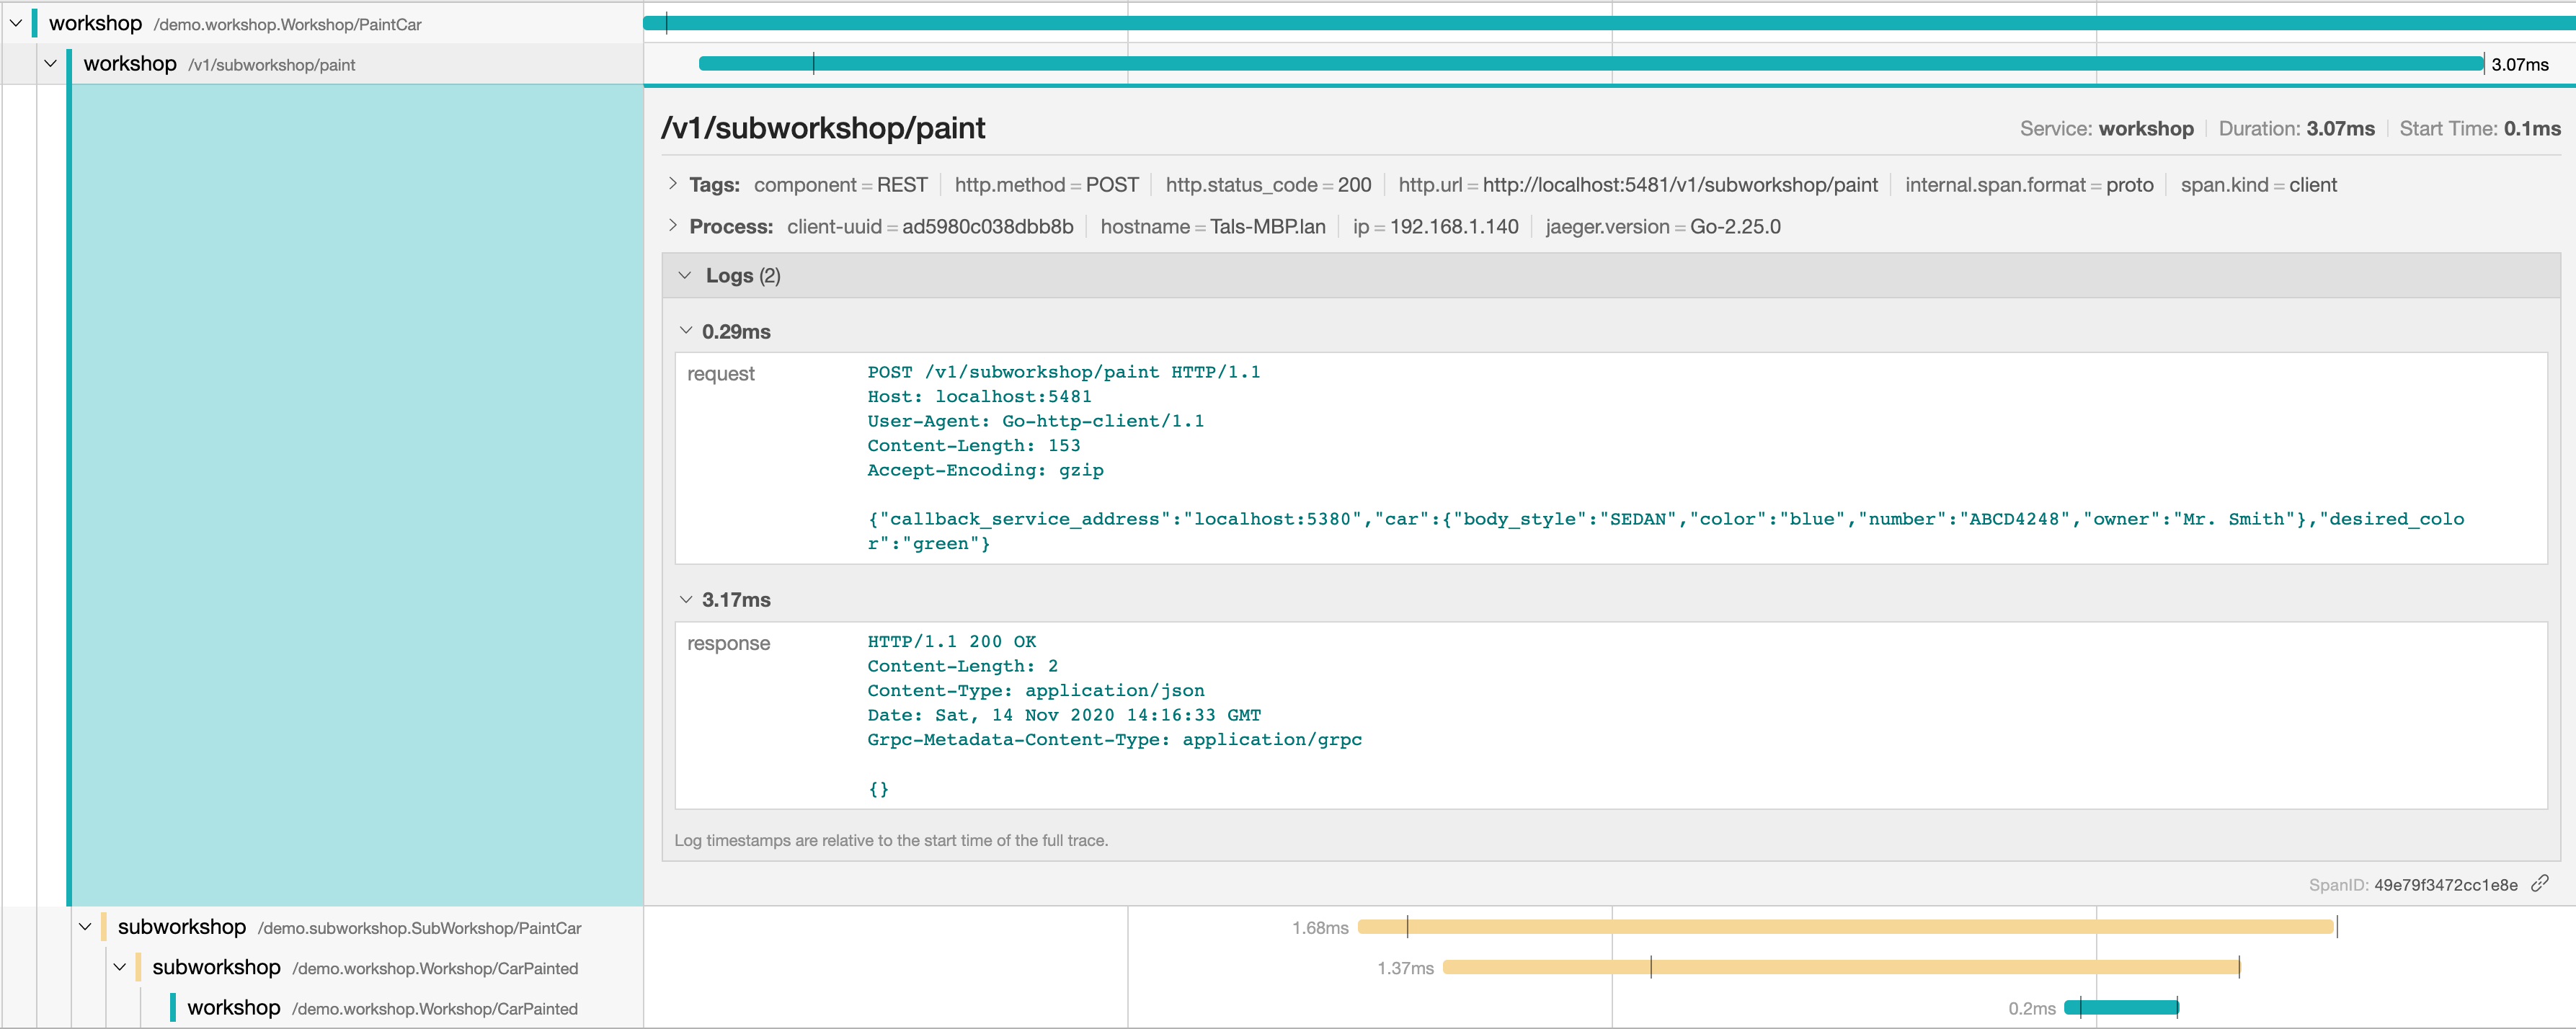Expand the Process section arrow
The height and width of the screenshot is (1029, 2576).
[673, 226]
